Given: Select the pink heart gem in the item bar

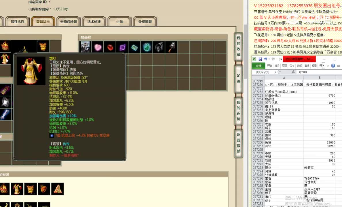Looking at the screenshot, I should [97, 47].
